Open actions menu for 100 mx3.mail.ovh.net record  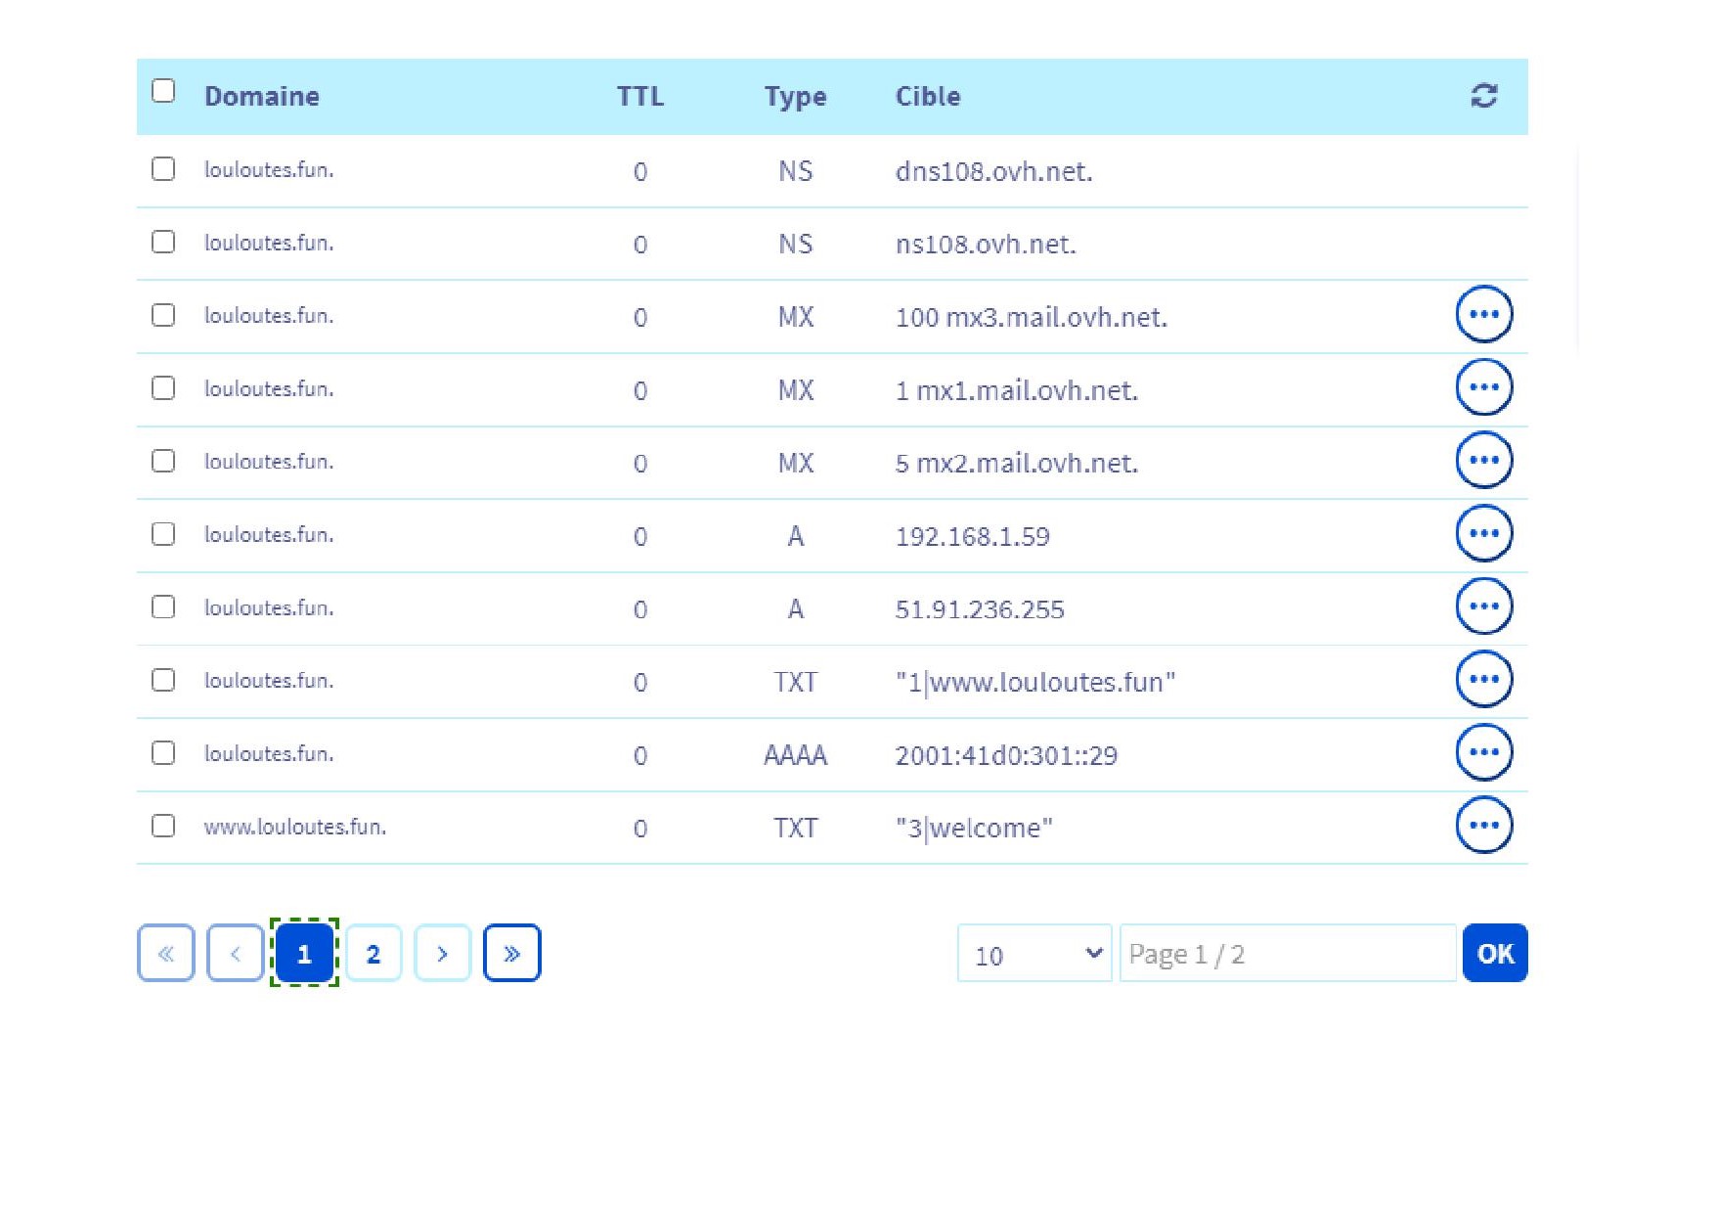pyautogui.click(x=1483, y=315)
